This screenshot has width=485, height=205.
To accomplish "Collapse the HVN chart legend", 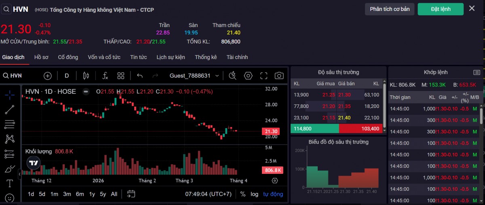I will click(86, 92).
